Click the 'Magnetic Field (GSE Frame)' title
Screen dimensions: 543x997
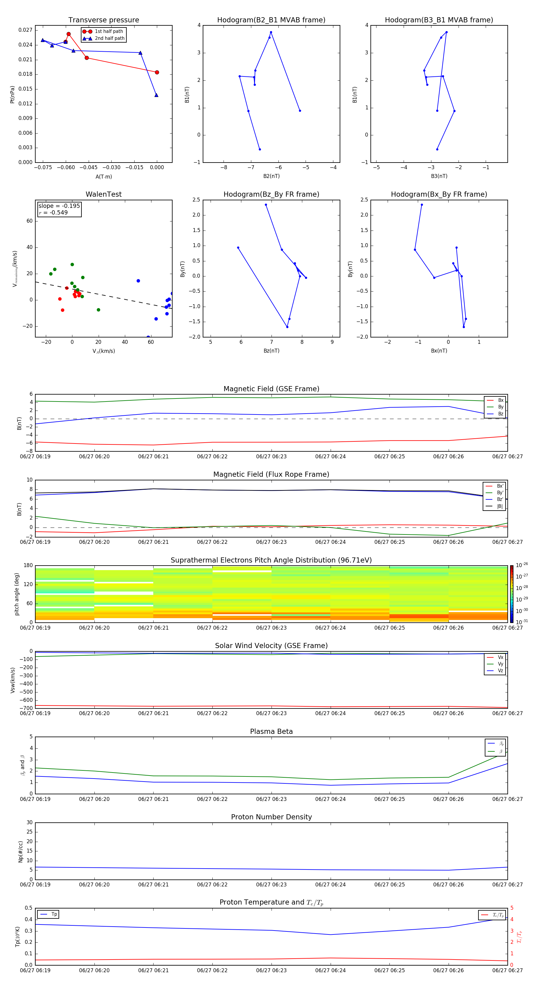pos(271,389)
